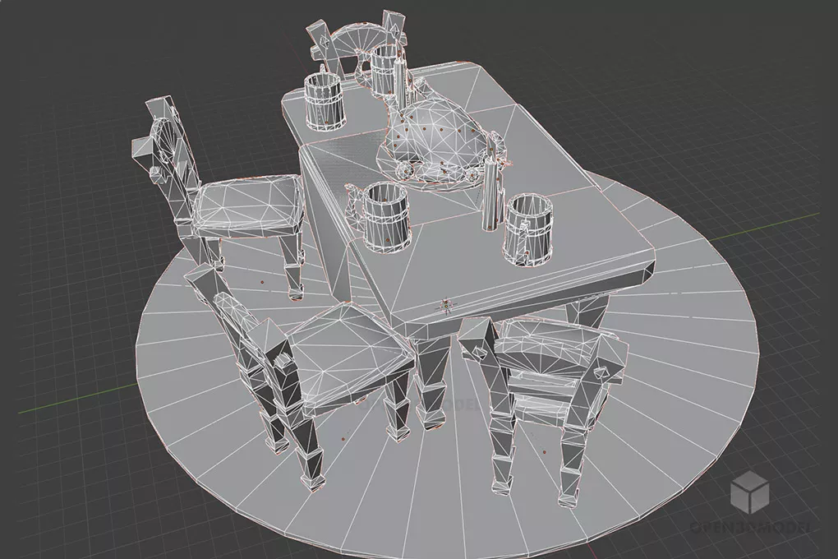The image size is (838, 559).
Task: Select the front-left mug with the handle
Action: coord(377,218)
